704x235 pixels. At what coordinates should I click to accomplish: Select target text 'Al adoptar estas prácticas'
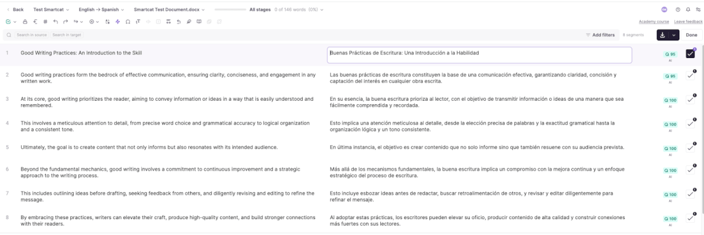pyautogui.click(x=363, y=217)
